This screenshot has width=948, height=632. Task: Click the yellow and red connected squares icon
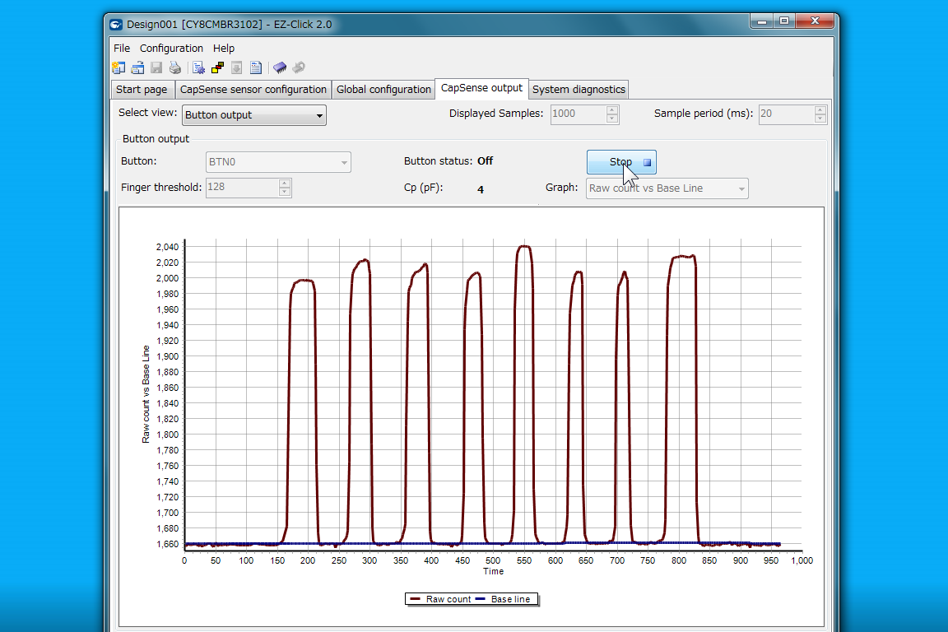click(217, 67)
